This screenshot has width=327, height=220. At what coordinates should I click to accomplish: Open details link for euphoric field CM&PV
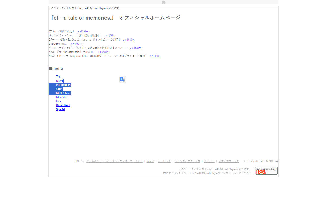pyautogui.click(x=156, y=56)
